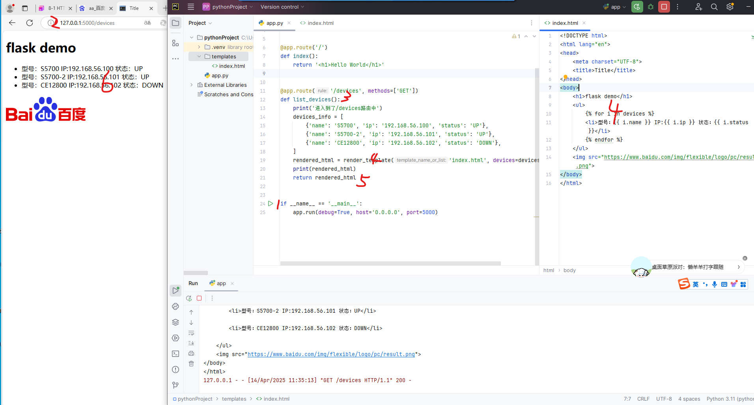
Task: Toggle soft-wrap in the Run console
Action: point(191,333)
